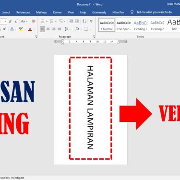Viewport: 180px width, 180px height.
Task: Open the Help ribbon tab
Action: tap(83, 12)
